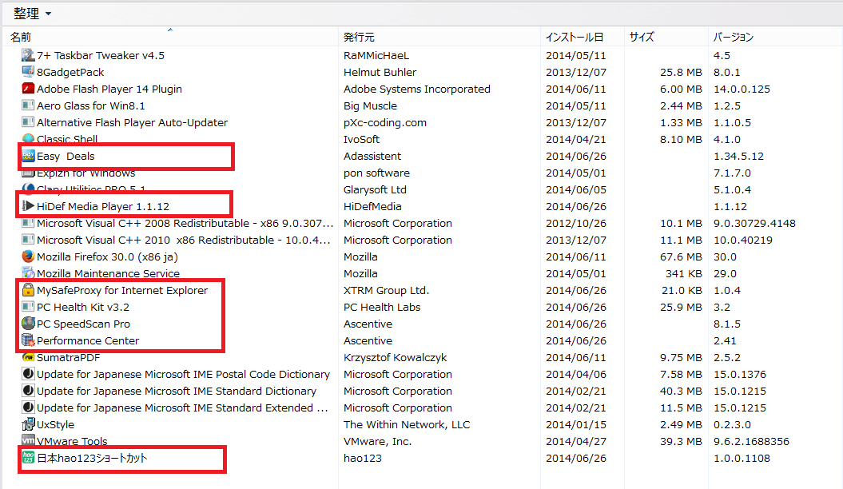Select the Easy Deals program name
This screenshot has height=489, width=843.
[66, 157]
